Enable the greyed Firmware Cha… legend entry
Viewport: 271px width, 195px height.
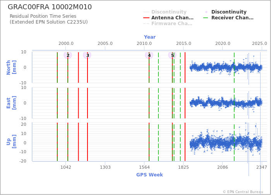[x=168, y=24]
